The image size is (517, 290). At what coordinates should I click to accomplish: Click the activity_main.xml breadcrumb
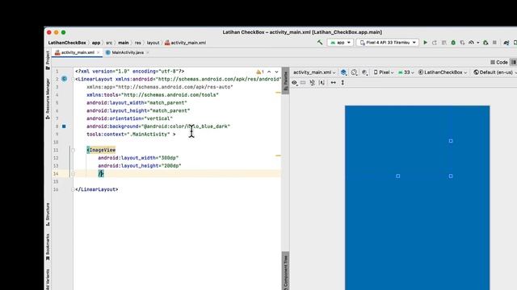pyautogui.click(x=185, y=43)
